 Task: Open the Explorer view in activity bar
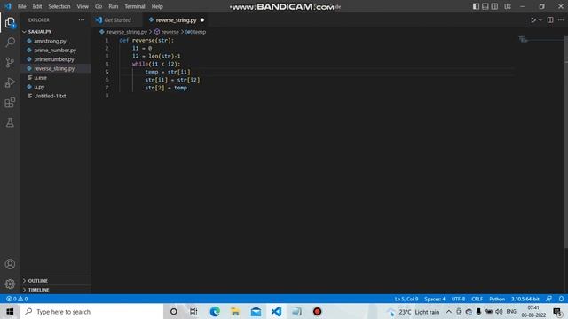[10, 23]
